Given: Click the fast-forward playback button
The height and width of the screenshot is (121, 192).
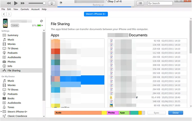Looking at the screenshot, I should (x=23, y=3).
